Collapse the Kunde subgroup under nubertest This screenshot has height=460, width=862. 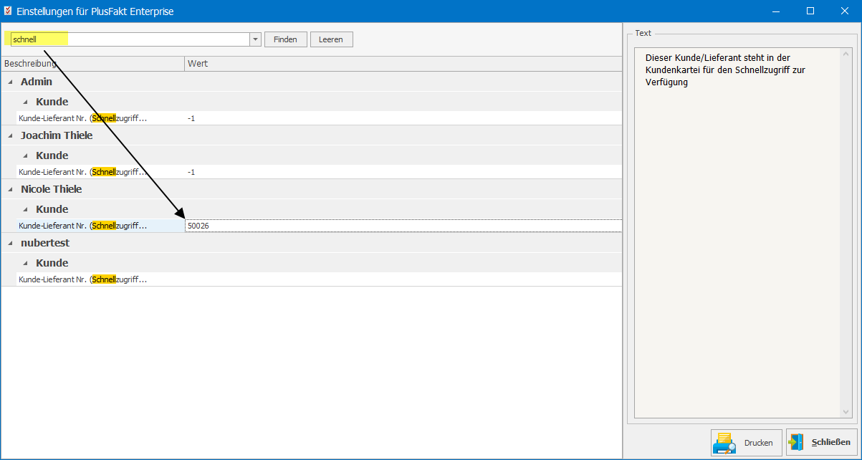coord(26,263)
